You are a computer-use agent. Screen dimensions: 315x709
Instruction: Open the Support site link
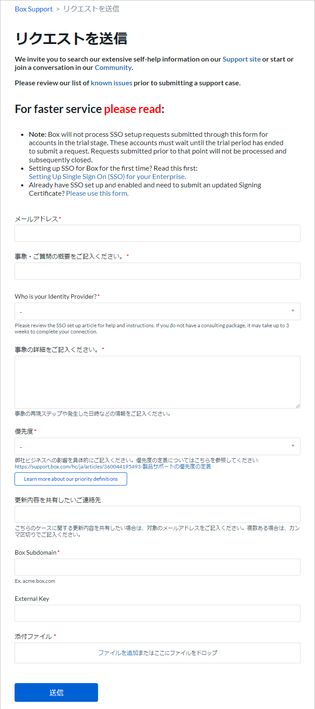[242, 59]
